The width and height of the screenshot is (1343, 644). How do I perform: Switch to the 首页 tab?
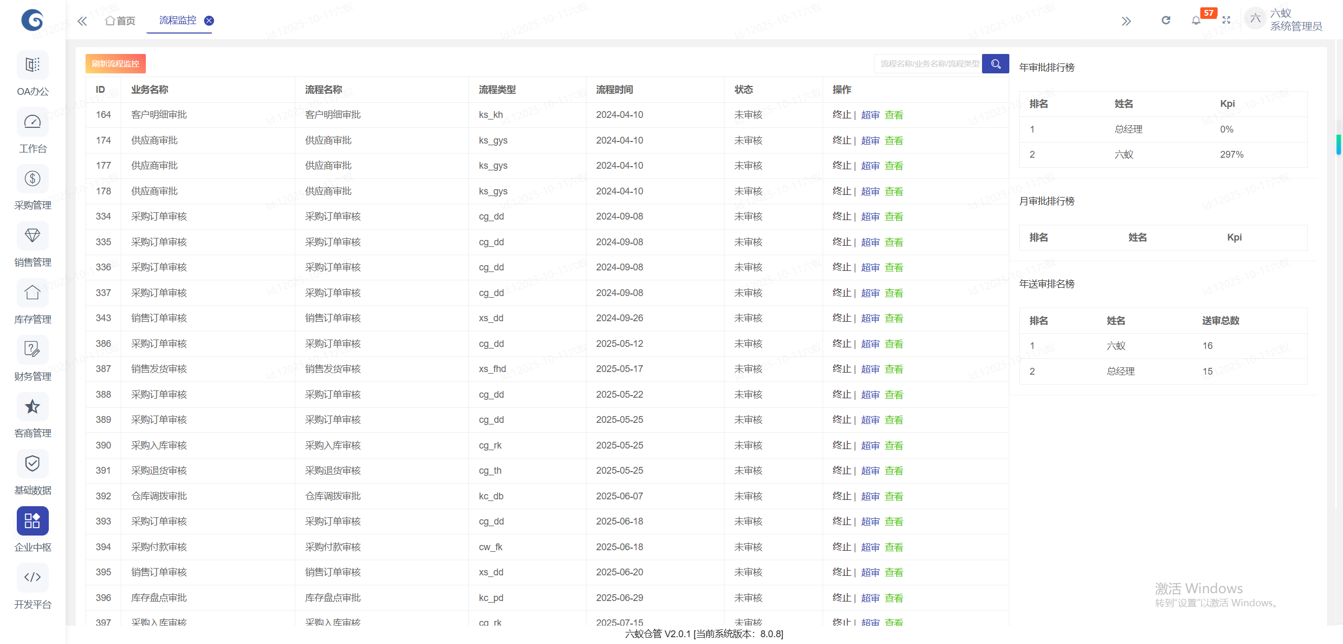pyautogui.click(x=120, y=20)
